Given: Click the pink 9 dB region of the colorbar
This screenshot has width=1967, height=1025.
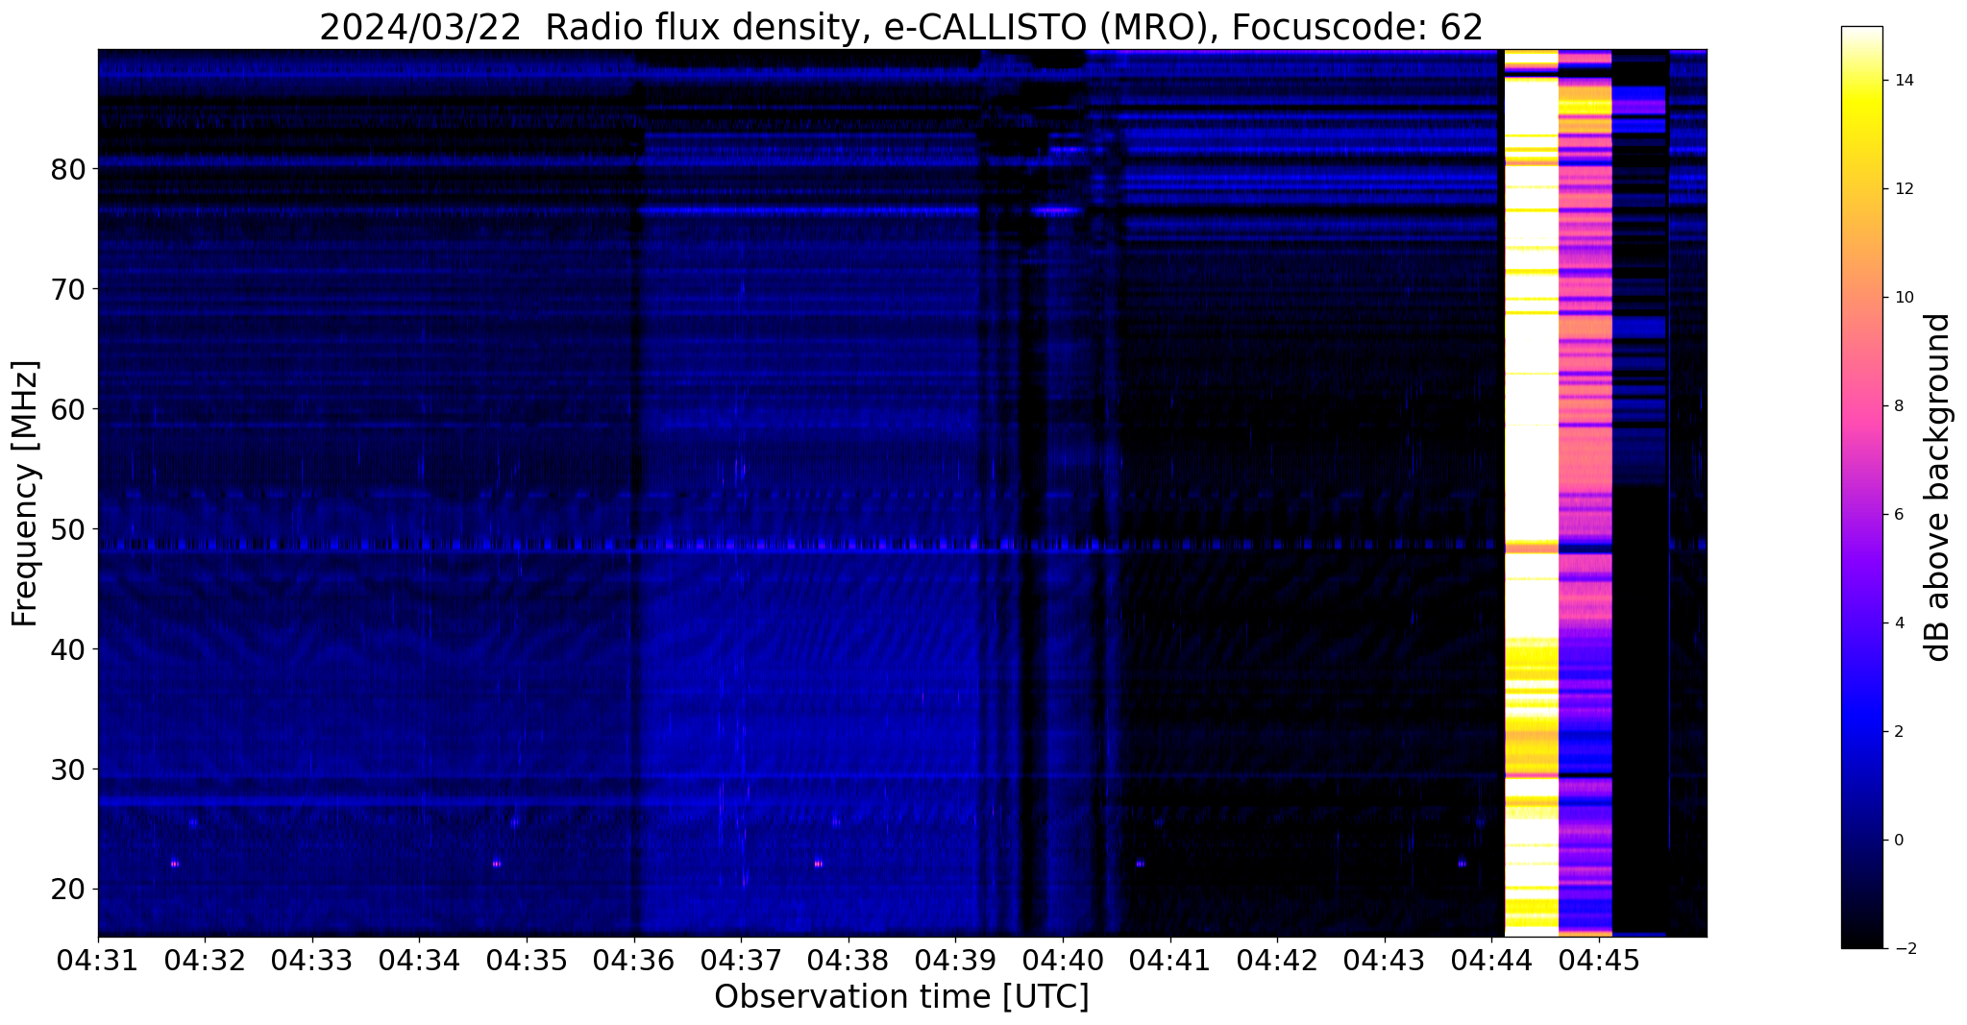Looking at the screenshot, I should point(1861,352).
